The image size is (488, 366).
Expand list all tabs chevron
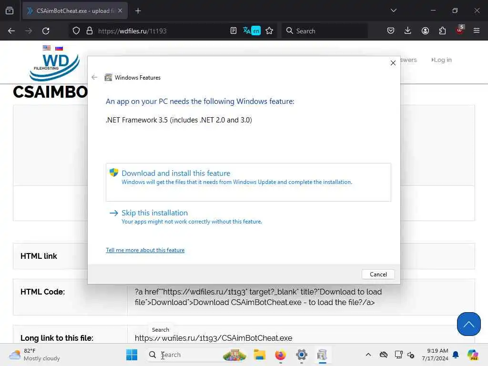pos(394,10)
